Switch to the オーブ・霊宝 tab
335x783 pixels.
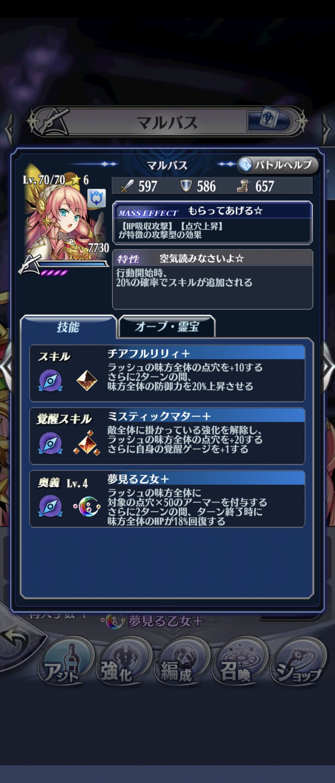click(x=167, y=327)
